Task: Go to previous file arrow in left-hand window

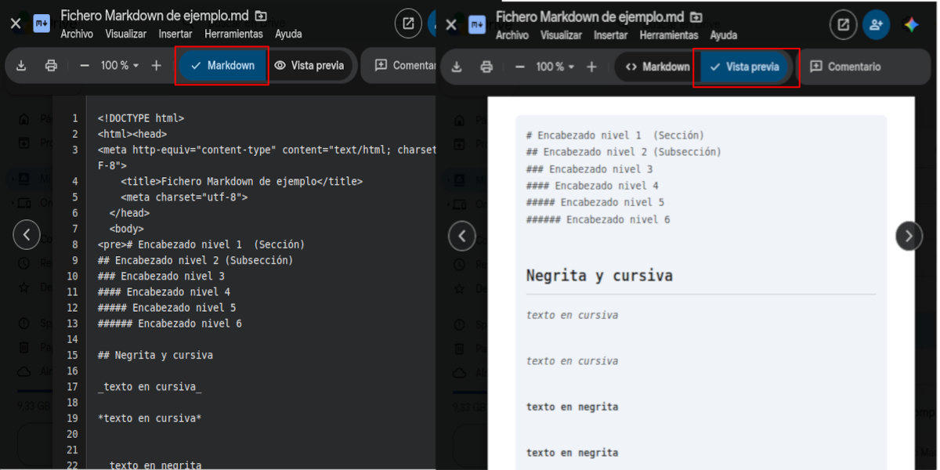Action: click(27, 234)
